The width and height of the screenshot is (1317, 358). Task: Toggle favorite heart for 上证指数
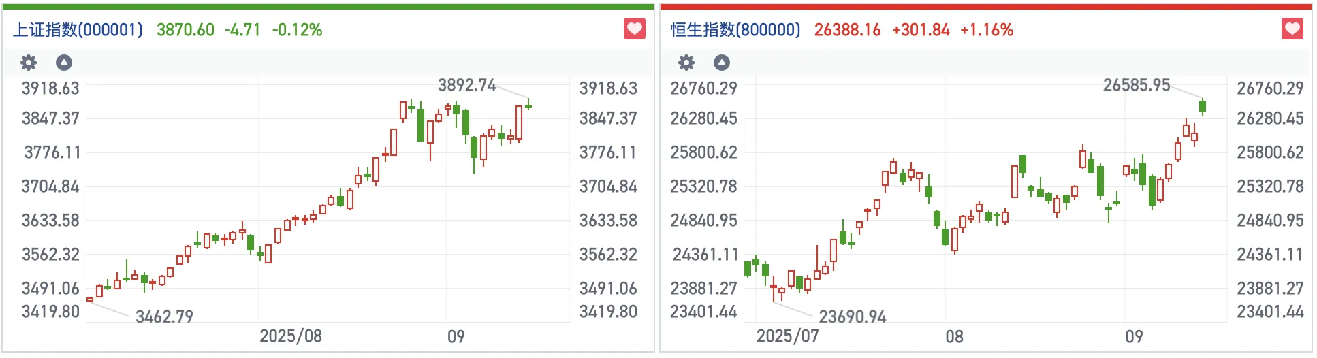tap(635, 29)
